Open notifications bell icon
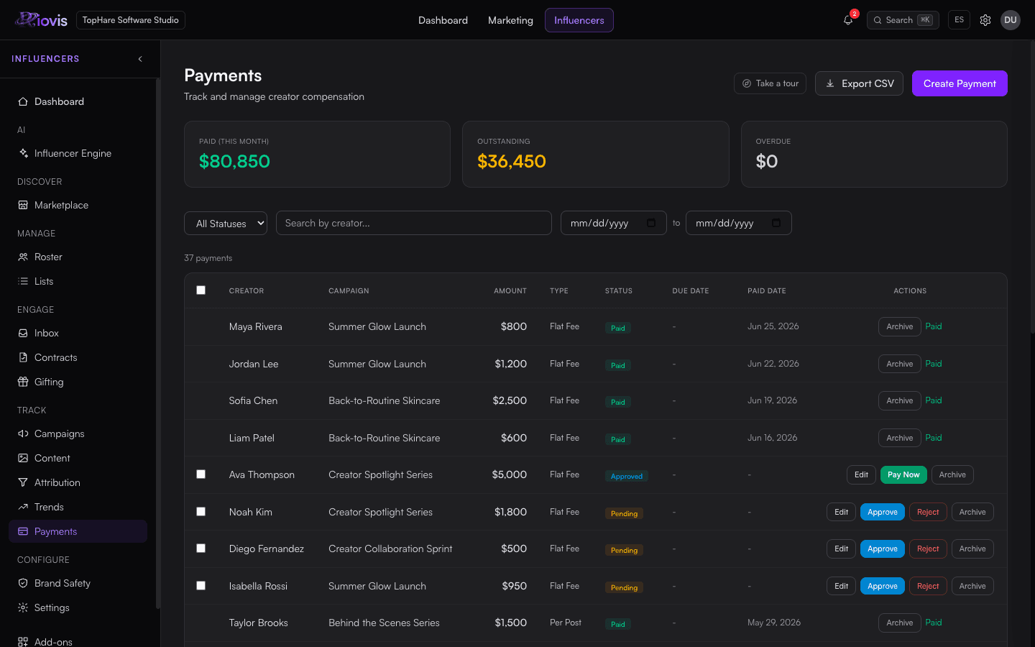Image resolution: width=1035 pixels, height=647 pixels. (x=848, y=20)
